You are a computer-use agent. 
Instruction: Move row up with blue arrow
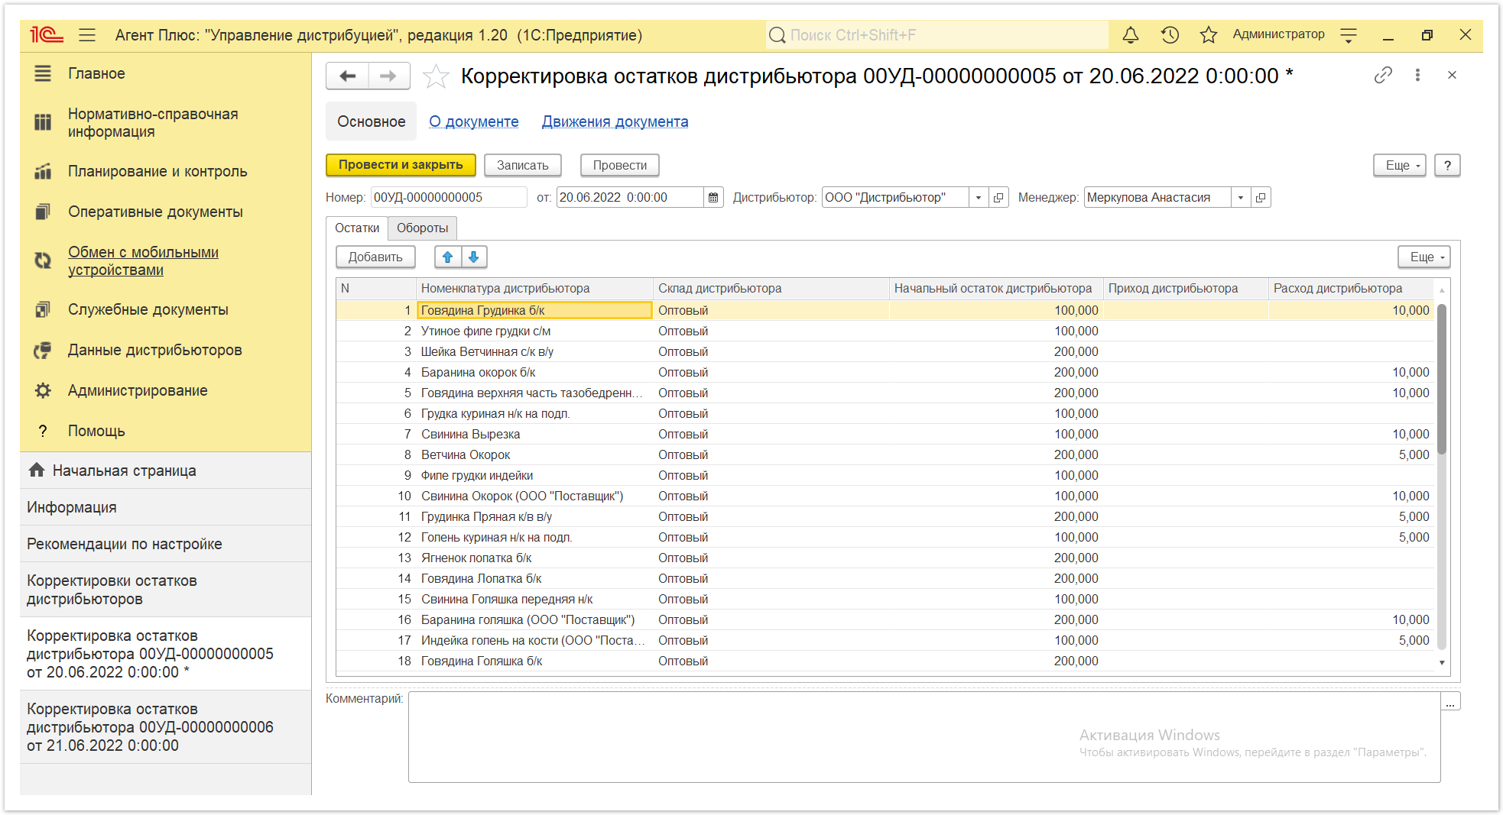[x=448, y=257]
